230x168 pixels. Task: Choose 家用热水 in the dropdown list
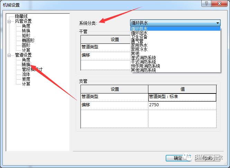point(175,45)
